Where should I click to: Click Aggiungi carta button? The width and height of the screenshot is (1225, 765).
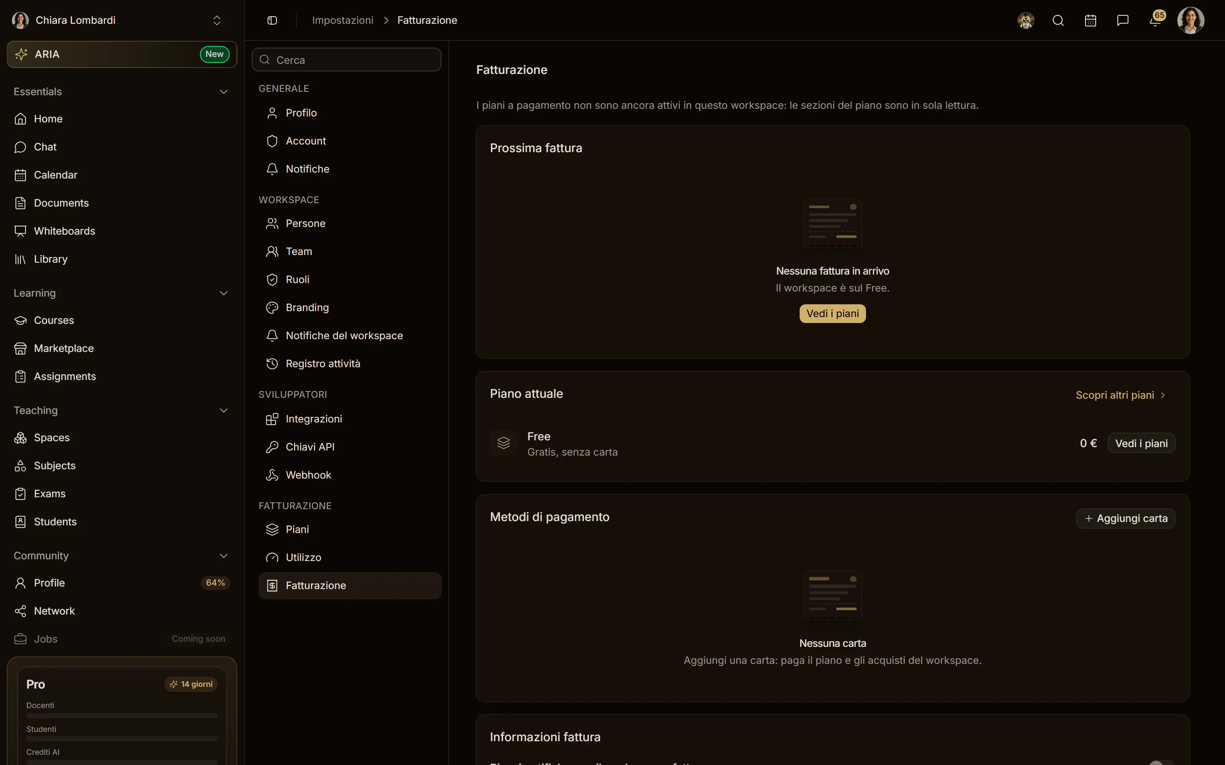[x=1125, y=518]
